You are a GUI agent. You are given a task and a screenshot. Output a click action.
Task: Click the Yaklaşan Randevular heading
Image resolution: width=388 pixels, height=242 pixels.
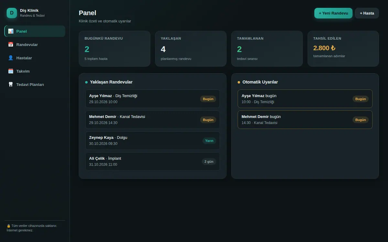pos(111,82)
